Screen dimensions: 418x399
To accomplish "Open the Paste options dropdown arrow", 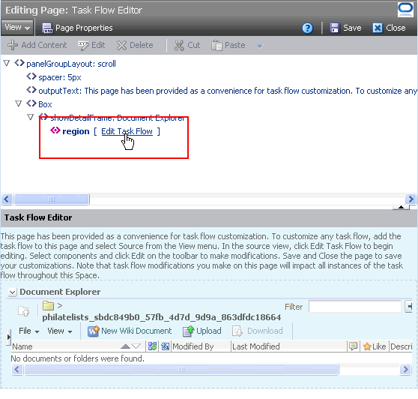I will pyautogui.click(x=260, y=46).
